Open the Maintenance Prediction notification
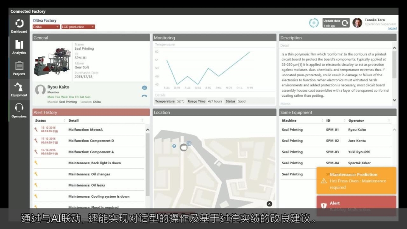The height and width of the screenshot is (229, 407). tap(356, 181)
